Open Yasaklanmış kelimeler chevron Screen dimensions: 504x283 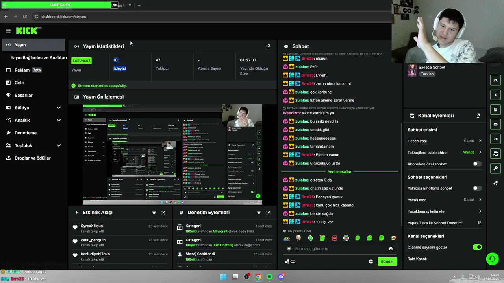pos(480,211)
